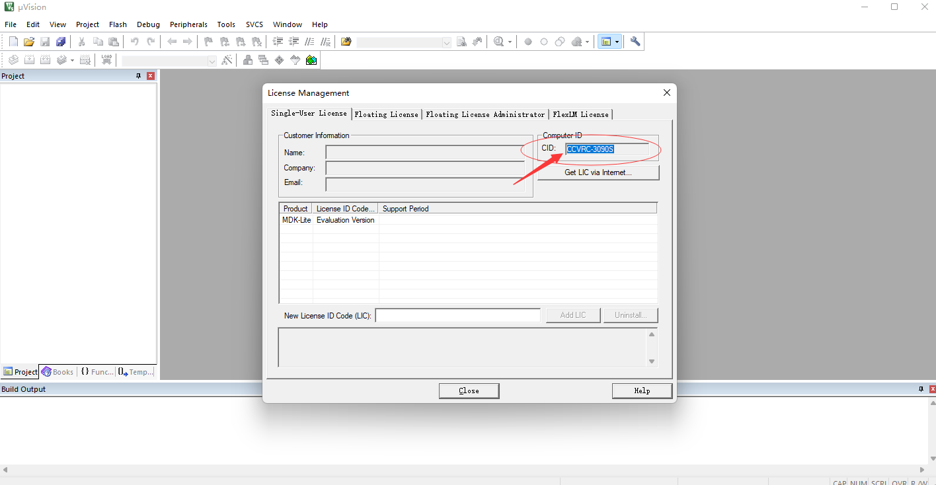Click the Save All icon
This screenshot has width=936, height=485.
[61, 42]
